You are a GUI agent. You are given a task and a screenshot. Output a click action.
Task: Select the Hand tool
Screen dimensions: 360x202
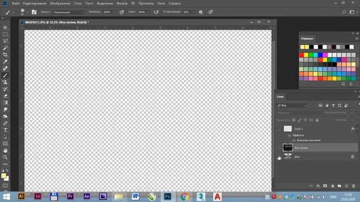5,150
